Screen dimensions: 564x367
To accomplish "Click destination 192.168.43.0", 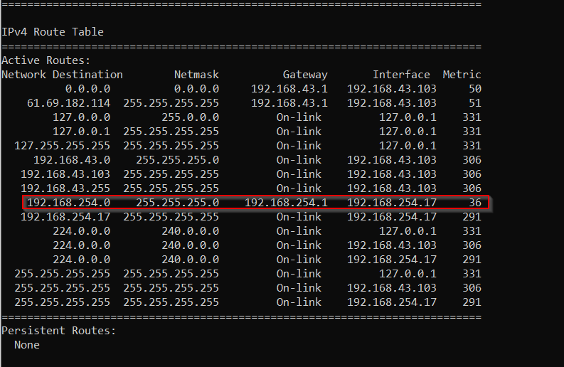I will [72, 160].
